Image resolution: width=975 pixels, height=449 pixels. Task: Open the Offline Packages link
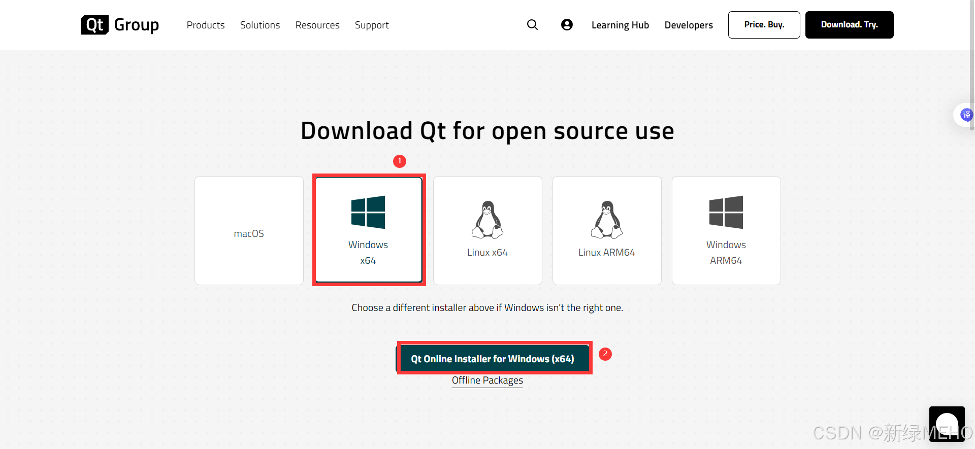487,381
